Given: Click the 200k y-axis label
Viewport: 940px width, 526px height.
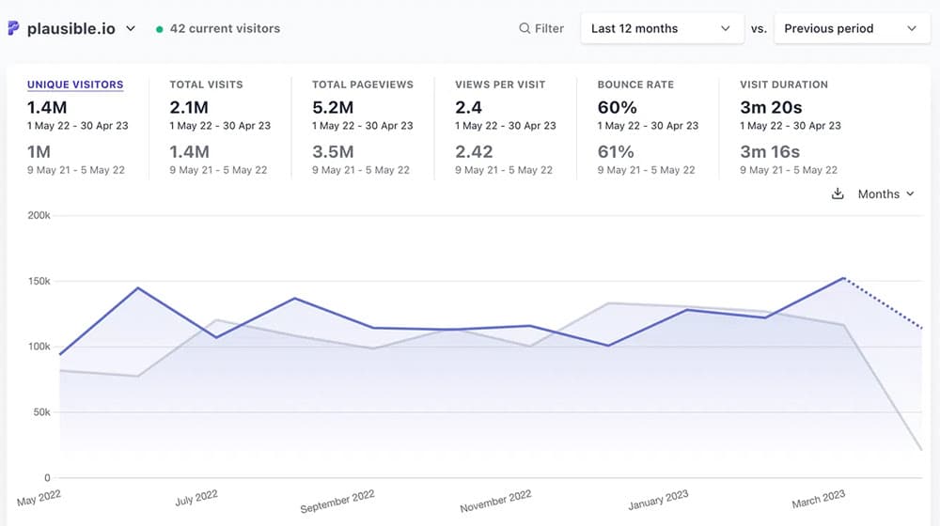Looking at the screenshot, I should [39, 215].
